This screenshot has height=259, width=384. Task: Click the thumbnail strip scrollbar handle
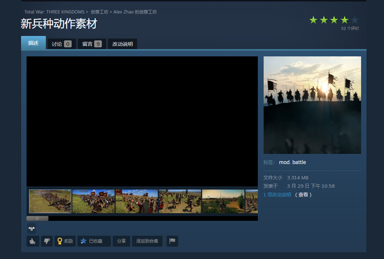coord(37,218)
